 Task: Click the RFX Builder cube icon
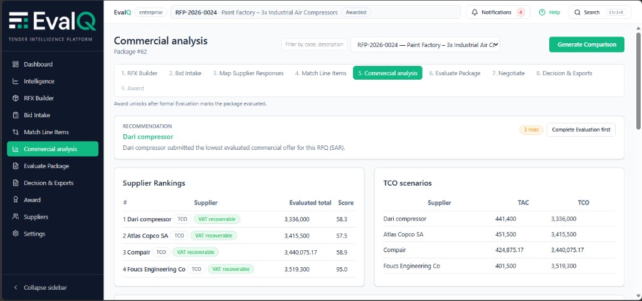coord(16,98)
